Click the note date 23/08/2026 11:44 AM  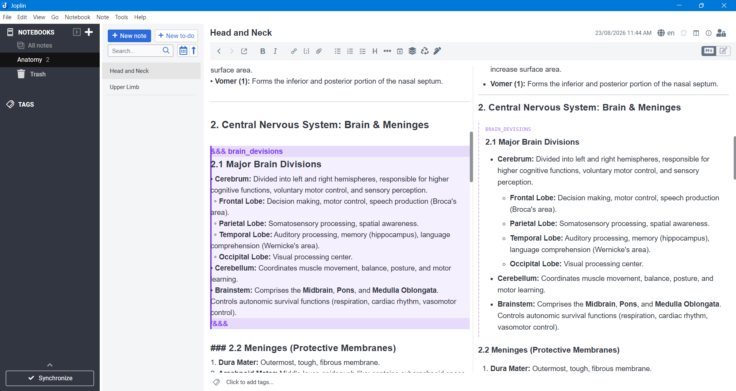pyautogui.click(x=623, y=33)
